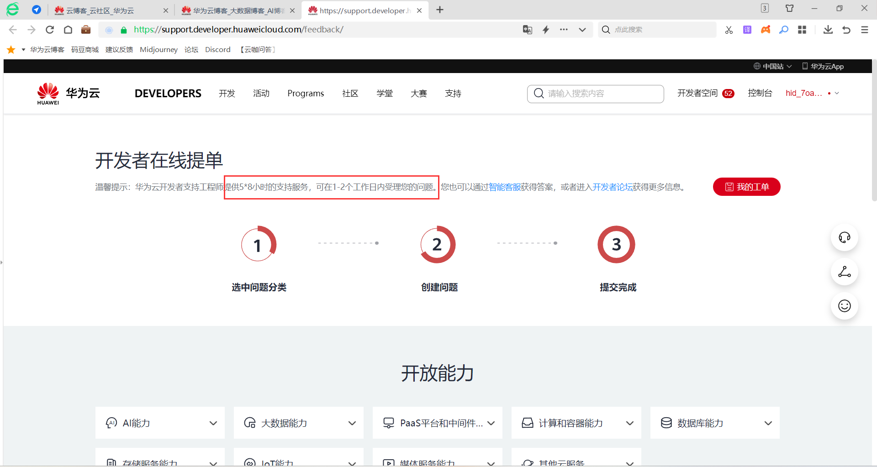This screenshot has width=877, height=467.
Task: Expand the 大数据能力 category
Action: (x=299, y=423)
